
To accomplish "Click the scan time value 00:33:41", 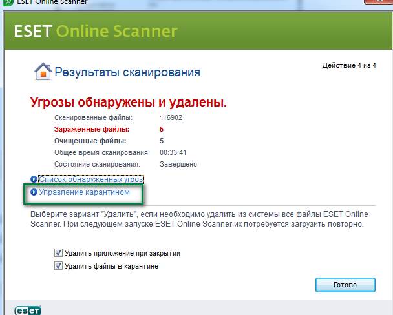I will coord(173,152).
